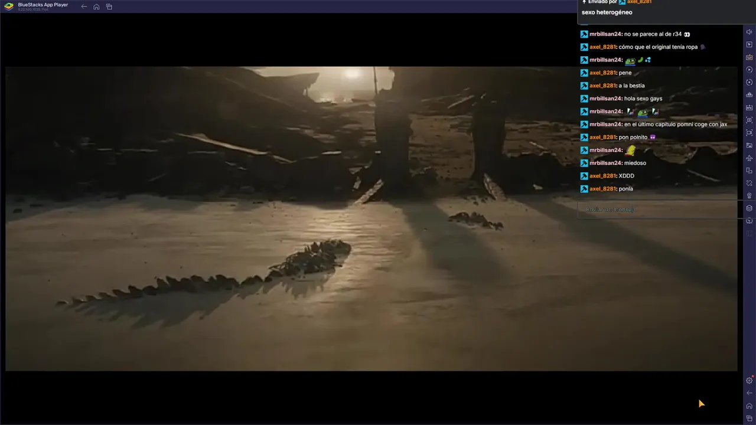Viewport: 756px width, 425px height.
Task: Open home from the title bar
Action: click(96, 6)
